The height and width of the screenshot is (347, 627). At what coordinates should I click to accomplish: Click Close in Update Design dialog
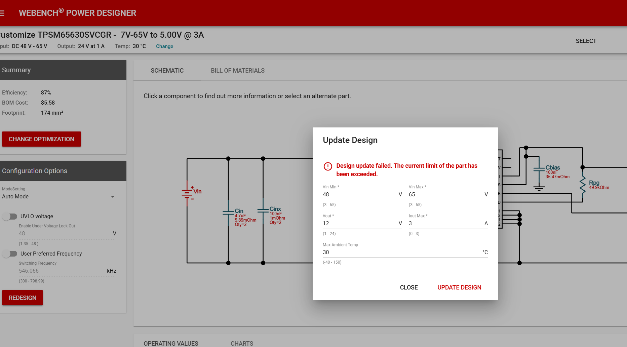[x=409, y=287]
